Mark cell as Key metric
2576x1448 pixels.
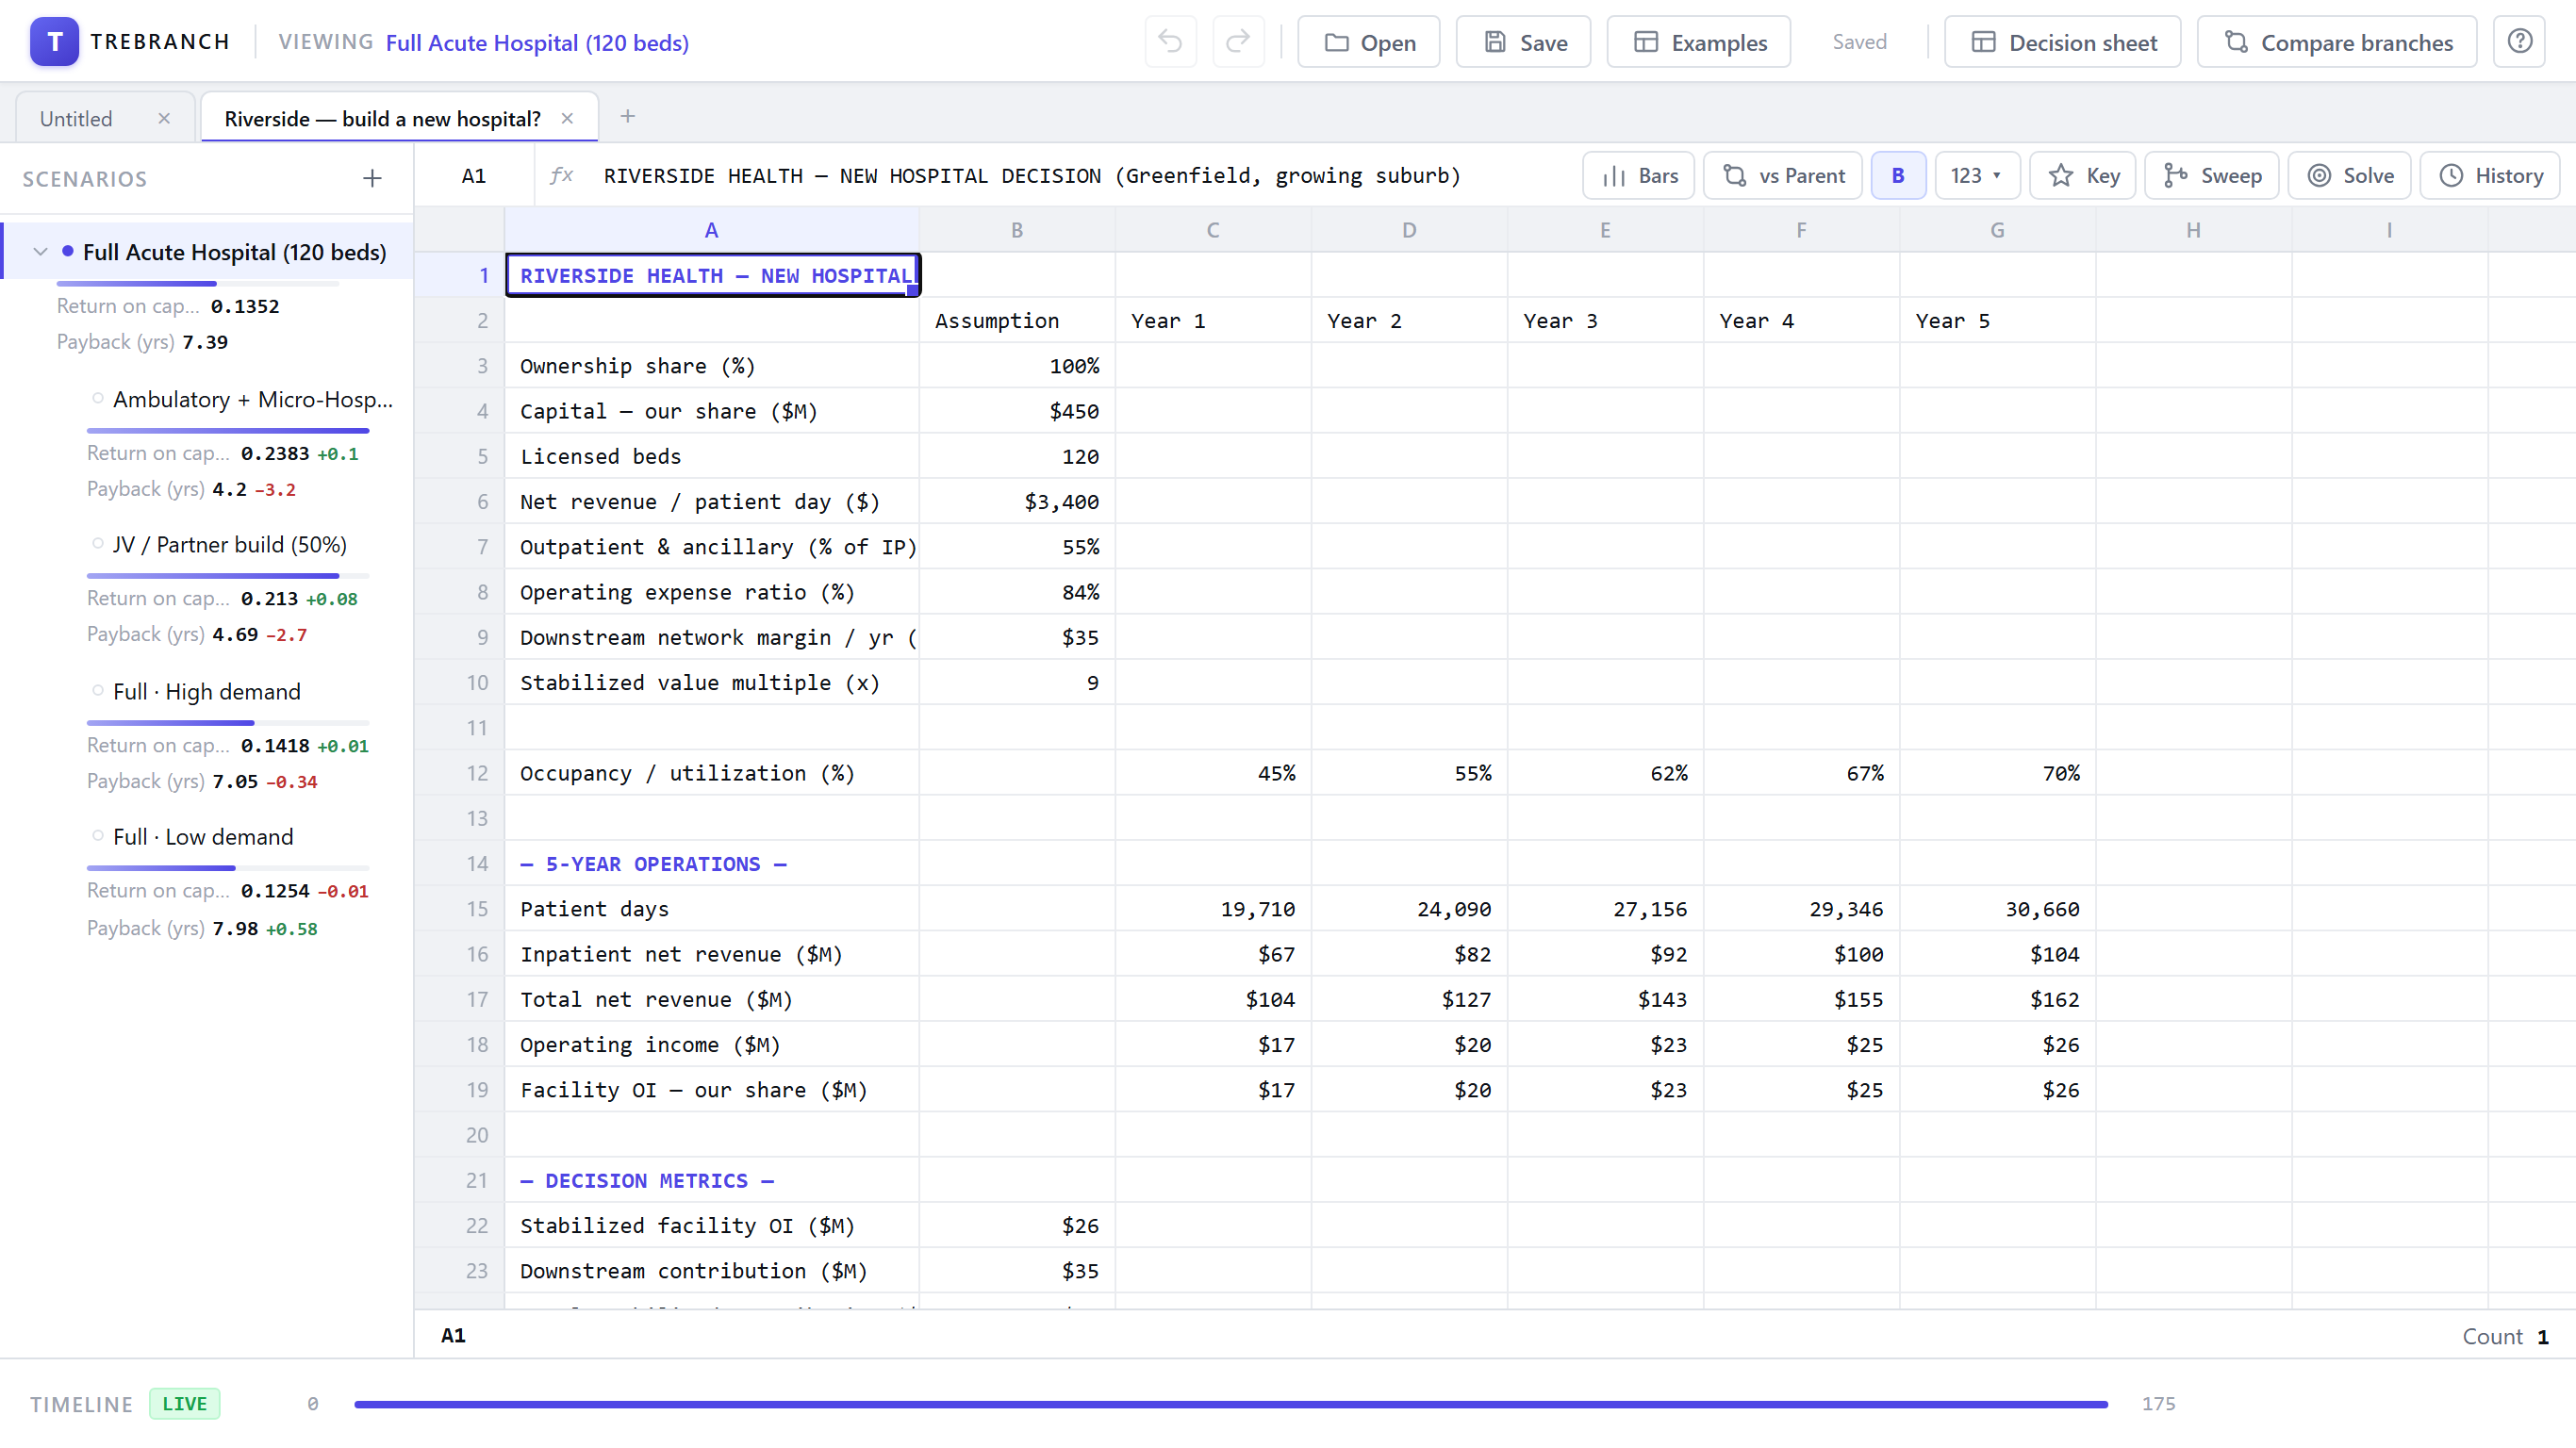tap(2082, 175)
